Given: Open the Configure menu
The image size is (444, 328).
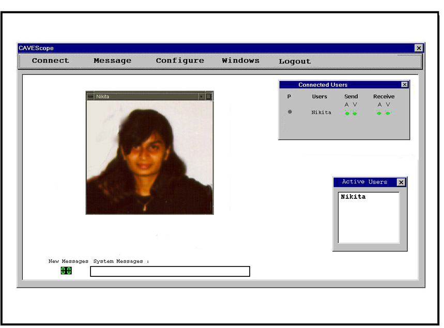Looking at the screenshot, I should pos(180,60).
